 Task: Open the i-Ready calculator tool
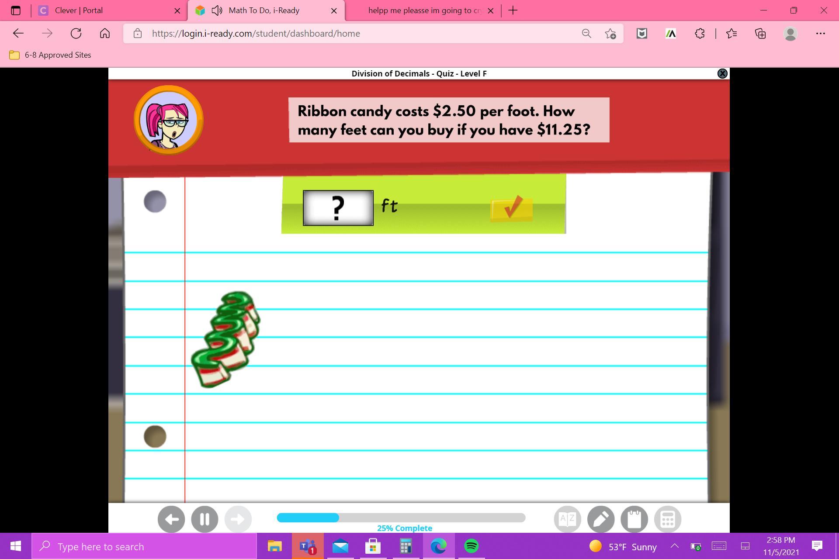tap(667, 519)
